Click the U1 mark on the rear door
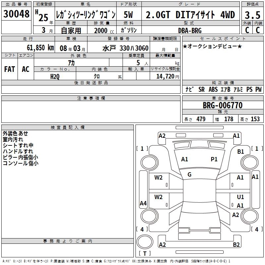 [x=240, y=197]
